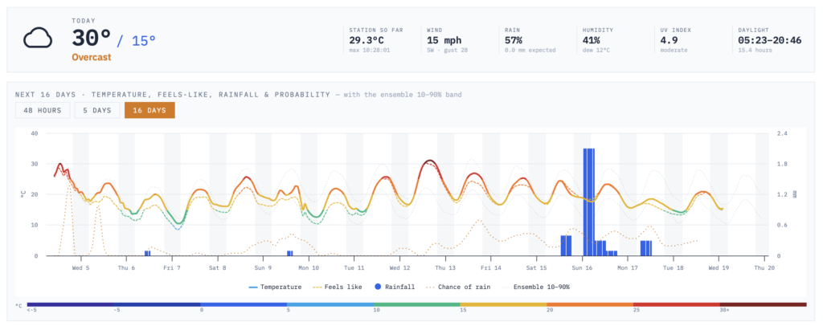Click the Mon 17 axis label
Image resolution: width=823 pixels, height=330 pixels.
pyautogui.click(x=627, y=267)
